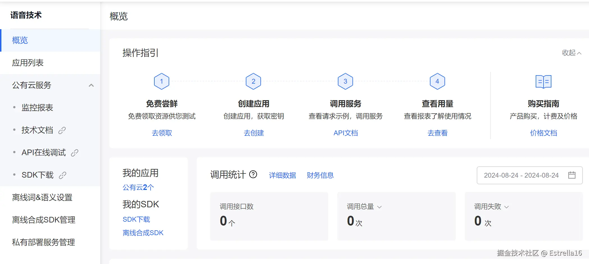The height and width of the screenshot is (264, 589).
Task: Collapse the 操作指引 panel via 收起
Action: 572,53
